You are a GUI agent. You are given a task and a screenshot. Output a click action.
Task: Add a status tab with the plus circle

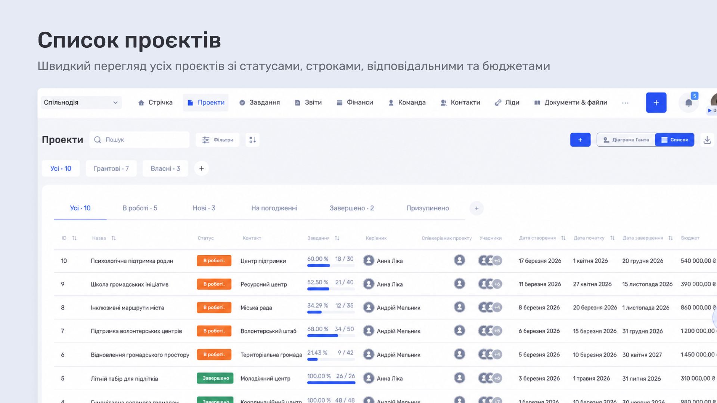coord(477,208)
